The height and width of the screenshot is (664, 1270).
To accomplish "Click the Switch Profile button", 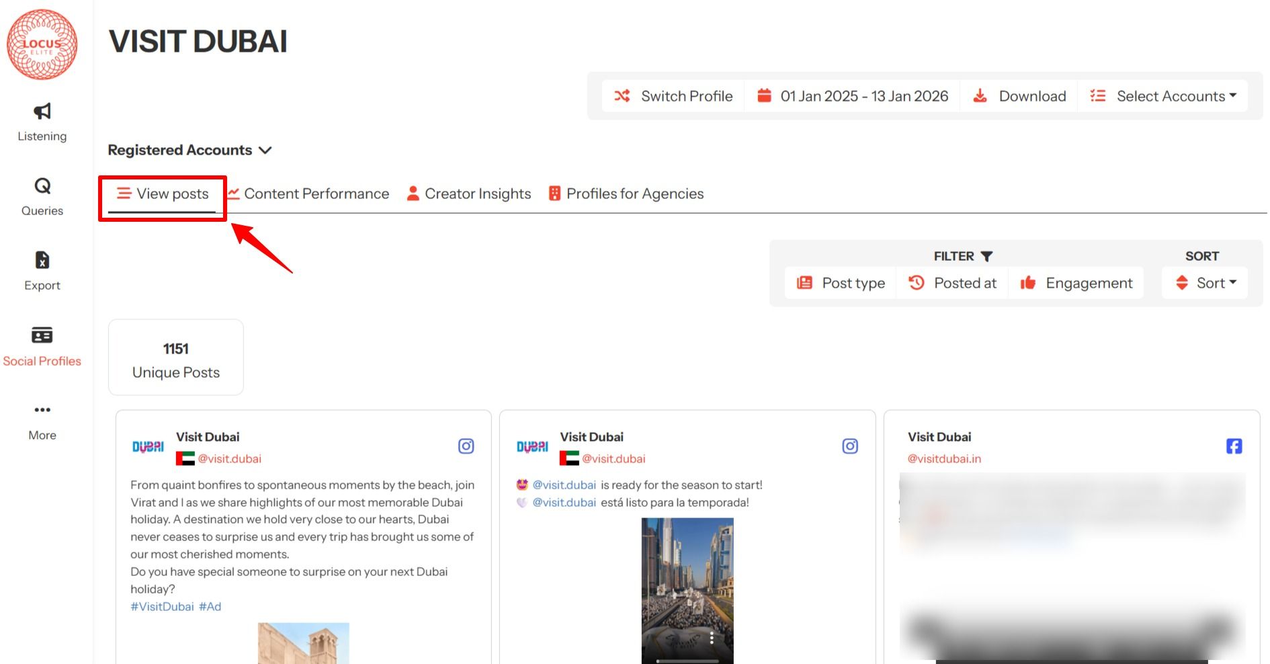I will [673, 96].
